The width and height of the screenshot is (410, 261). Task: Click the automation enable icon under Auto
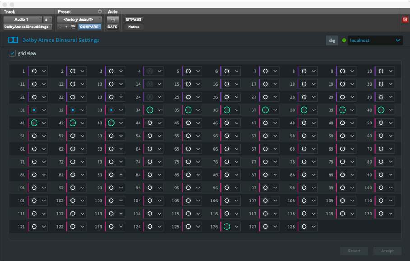pos(112,19)
